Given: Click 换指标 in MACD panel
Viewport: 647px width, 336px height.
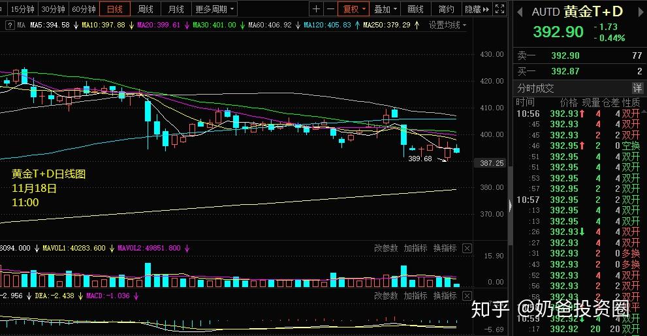Looking at the screenshot, I should click(445, 296).
